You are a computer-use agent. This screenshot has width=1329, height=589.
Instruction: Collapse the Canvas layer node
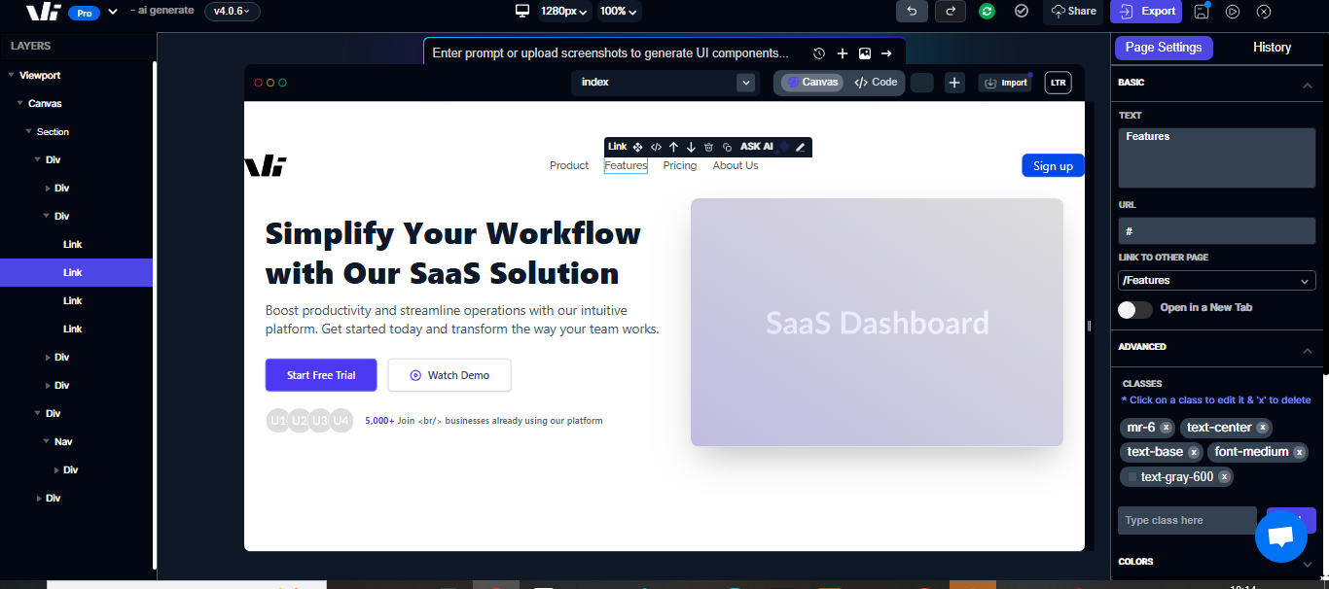pyautogui.click(x=19, y=103)
